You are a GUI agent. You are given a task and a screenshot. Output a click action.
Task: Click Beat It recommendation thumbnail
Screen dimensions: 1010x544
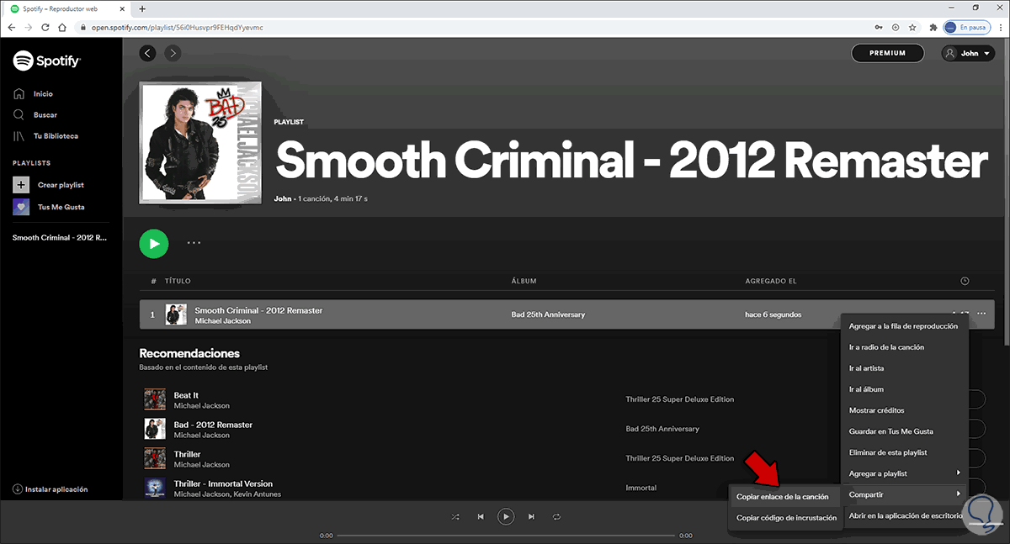coord(155,399)
